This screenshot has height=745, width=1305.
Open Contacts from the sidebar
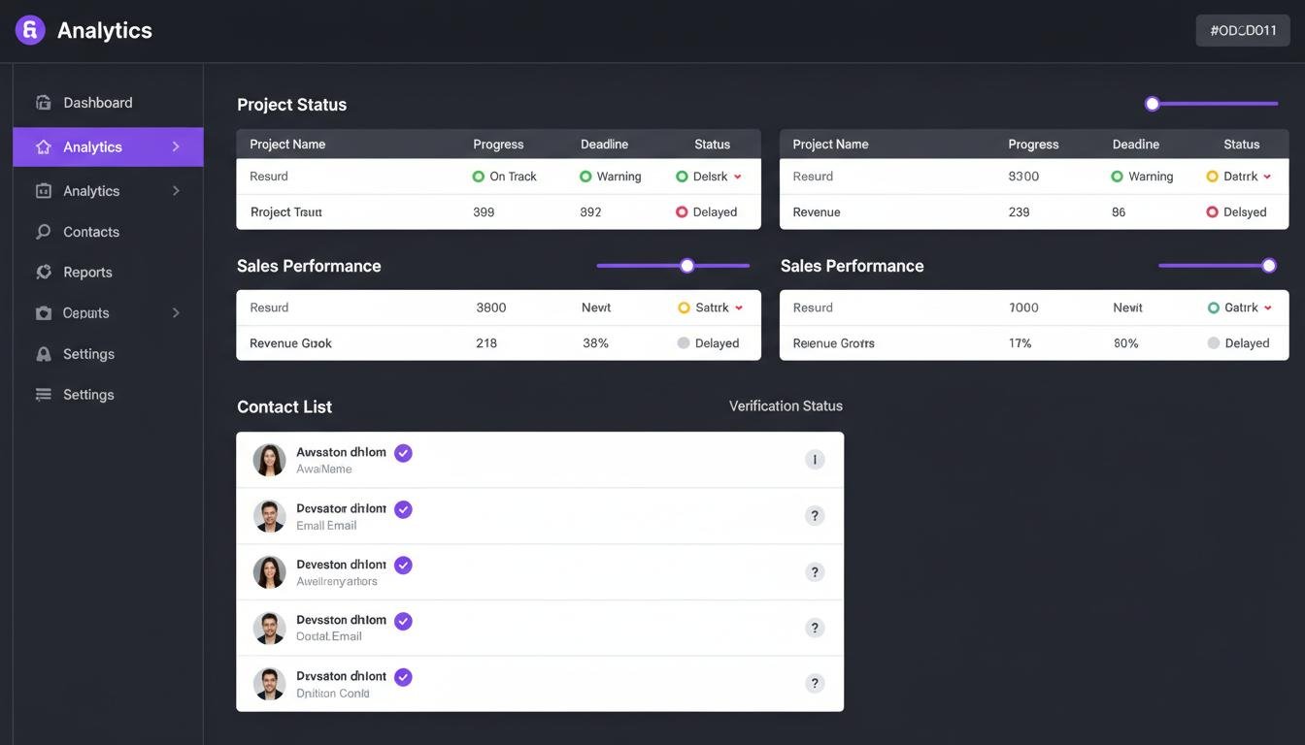[x=108, y=232]
